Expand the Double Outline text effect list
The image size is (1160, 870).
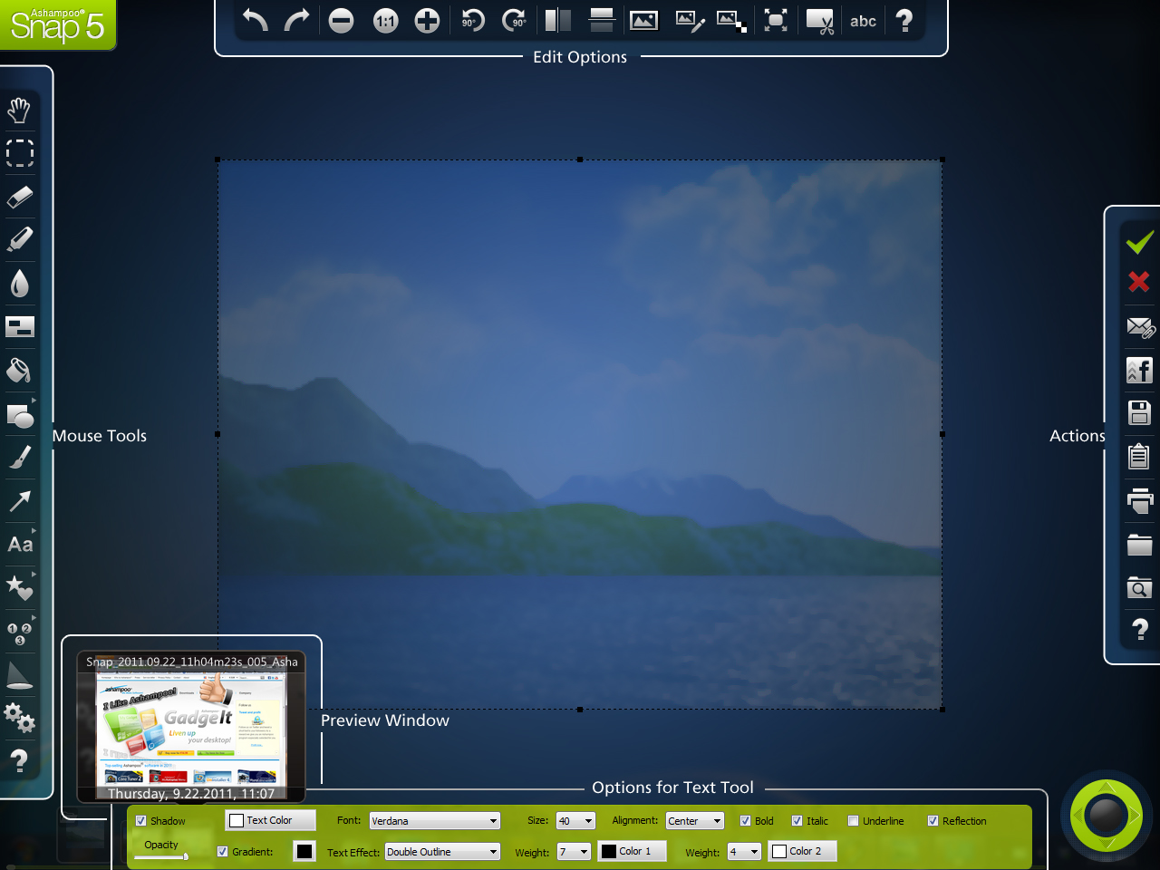pos(442,852)
